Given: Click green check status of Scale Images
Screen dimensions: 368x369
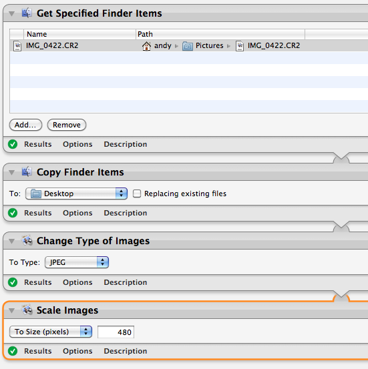Looking at the screenshot, I should click(13, 351).
